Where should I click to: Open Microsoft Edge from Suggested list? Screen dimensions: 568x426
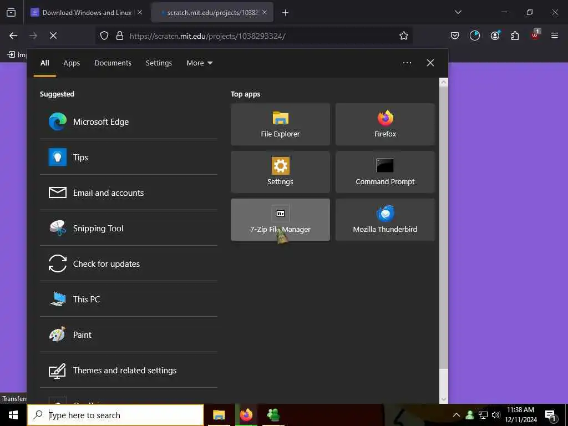click(x=129, y=121)
